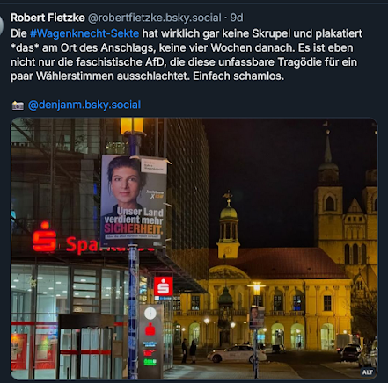The image size is (388, 383).
Task: Click the camera emoji before the mention
Action: (18, 105)
